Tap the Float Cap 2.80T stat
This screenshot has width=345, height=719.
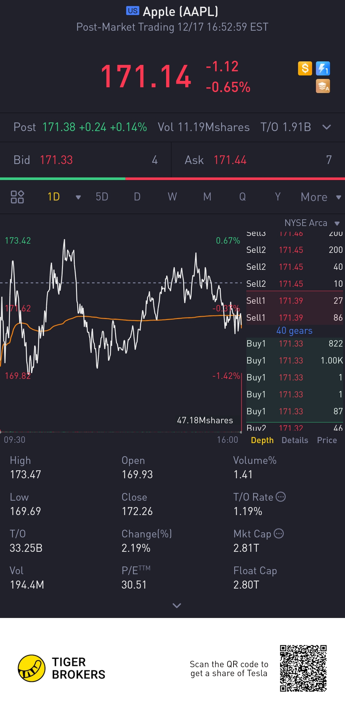[x=255, y=578]
